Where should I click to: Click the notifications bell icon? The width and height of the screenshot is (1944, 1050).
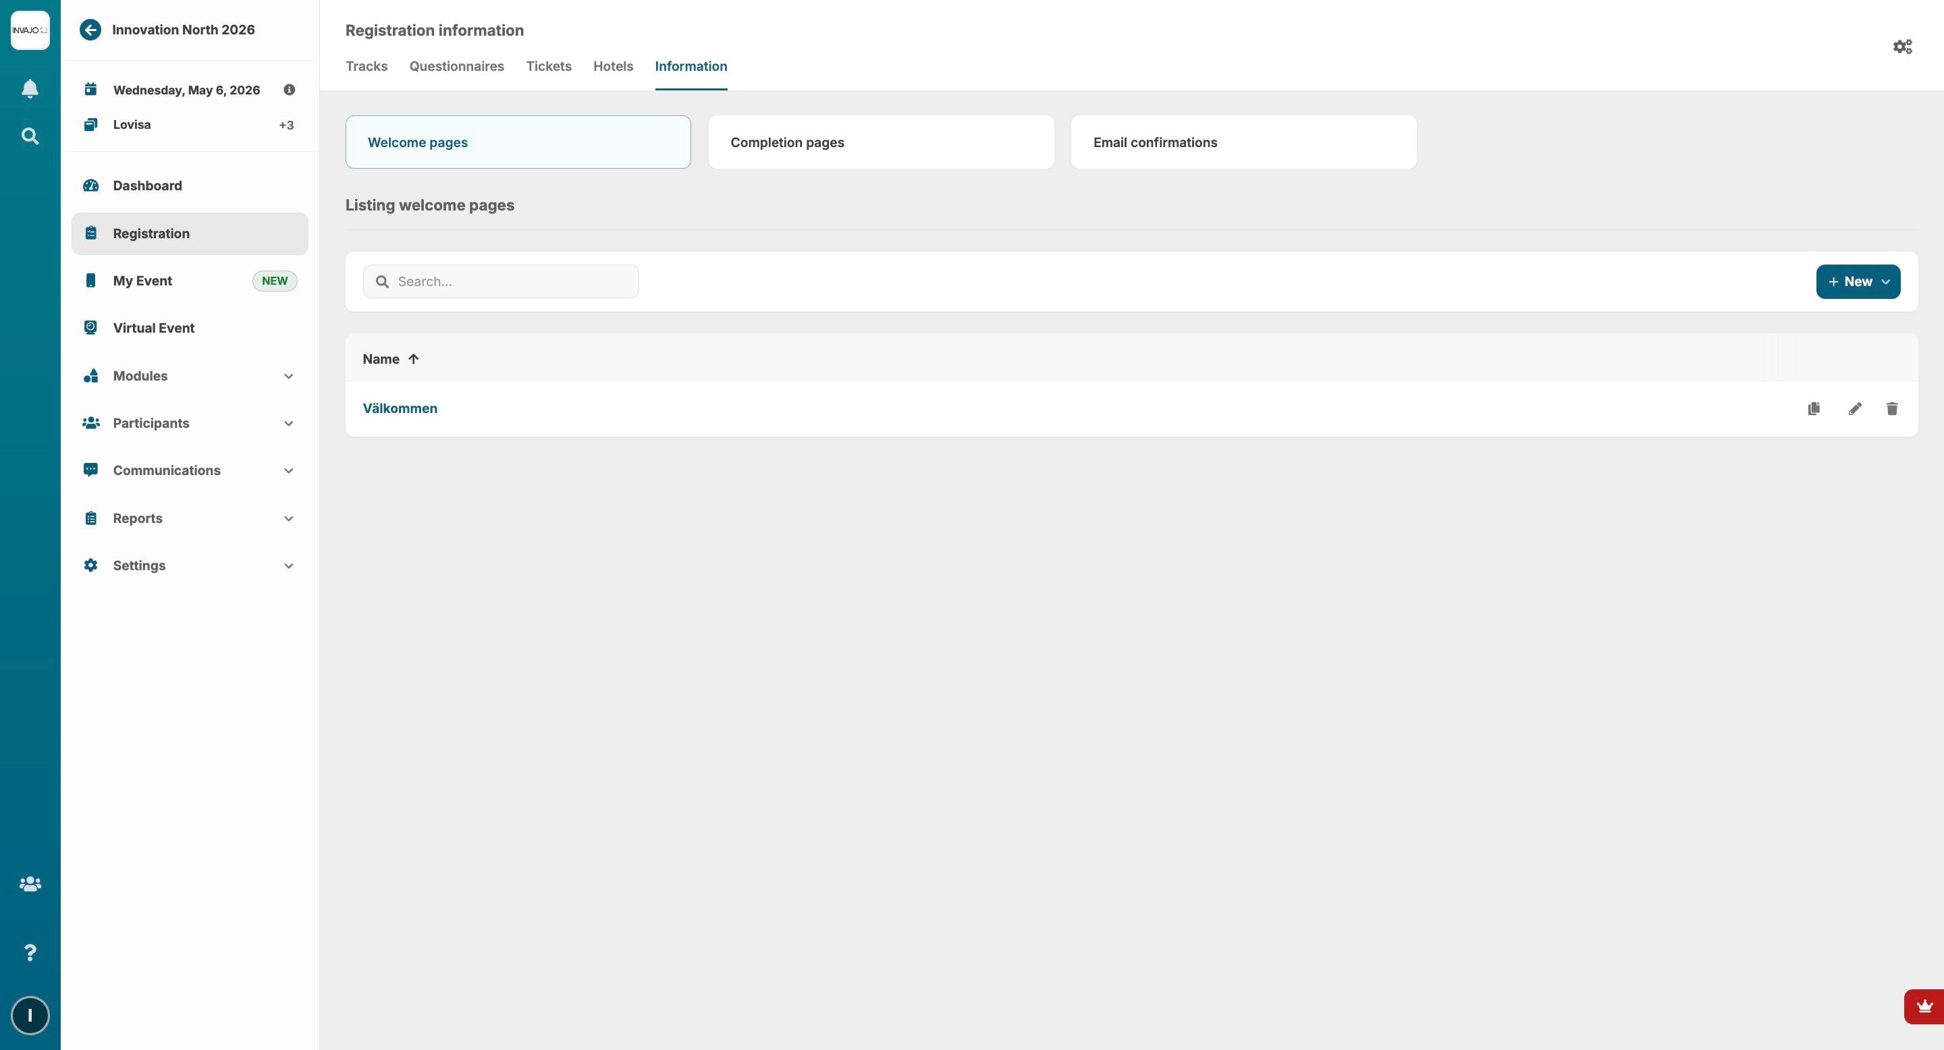30,89
